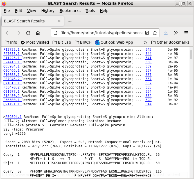Open the Other Bookmarks folder
The width and height of the screenshot is (194, 179).
170,42
